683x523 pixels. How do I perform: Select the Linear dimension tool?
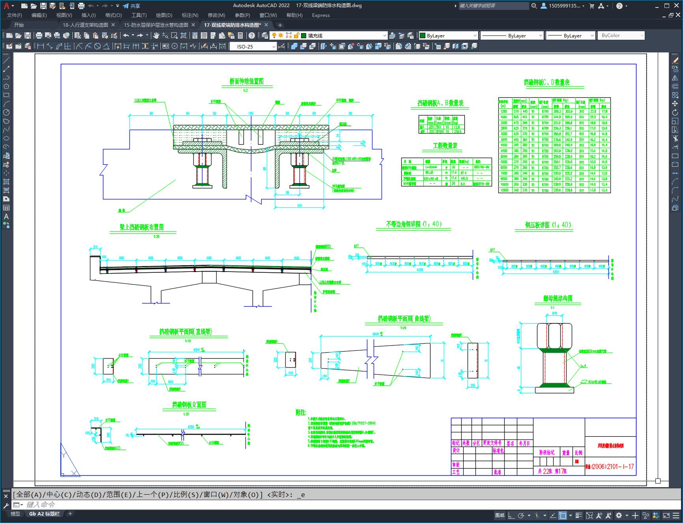[x=40, y=46]
